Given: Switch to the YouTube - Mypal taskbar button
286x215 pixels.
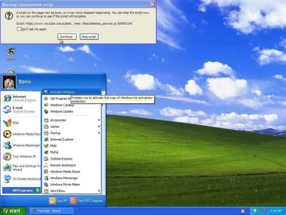Looking at the screenshot, I should coord(52,211).
